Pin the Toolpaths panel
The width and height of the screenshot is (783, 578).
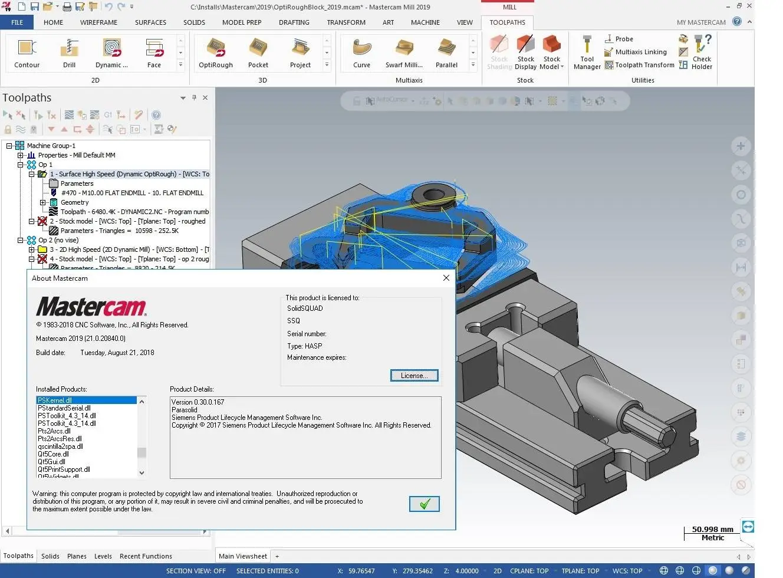pyautogui.click(x=194, y=98)
